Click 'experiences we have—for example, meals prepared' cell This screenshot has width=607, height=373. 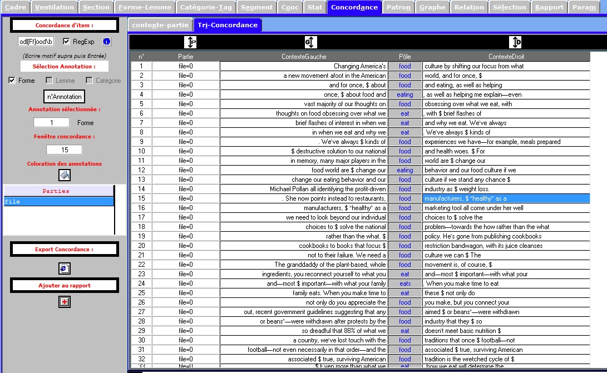[506, 142]
